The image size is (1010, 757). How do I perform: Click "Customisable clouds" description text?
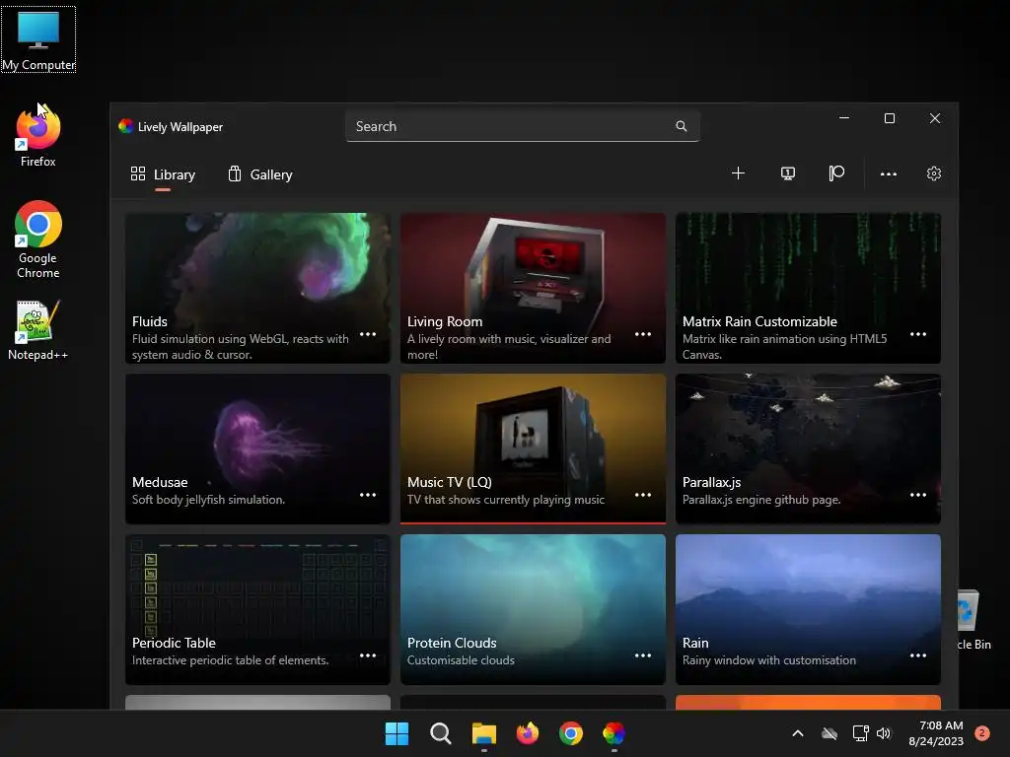click(x=461, y=659)
